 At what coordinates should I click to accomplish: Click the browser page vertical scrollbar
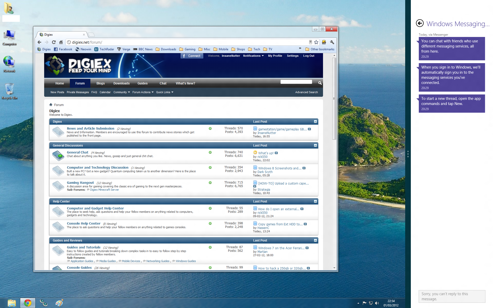coord(334,99)
